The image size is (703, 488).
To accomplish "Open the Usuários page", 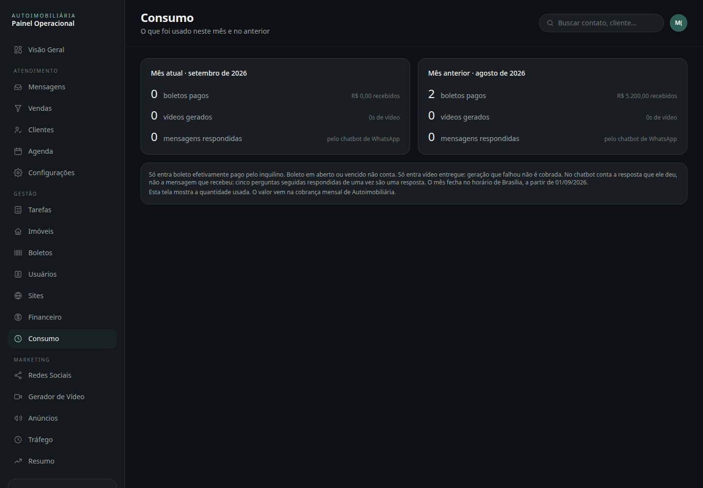I will pos(62,274).
